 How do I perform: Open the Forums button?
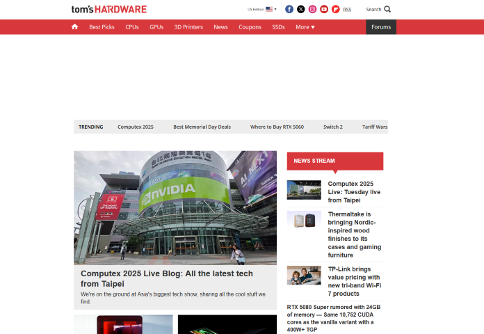381,27
